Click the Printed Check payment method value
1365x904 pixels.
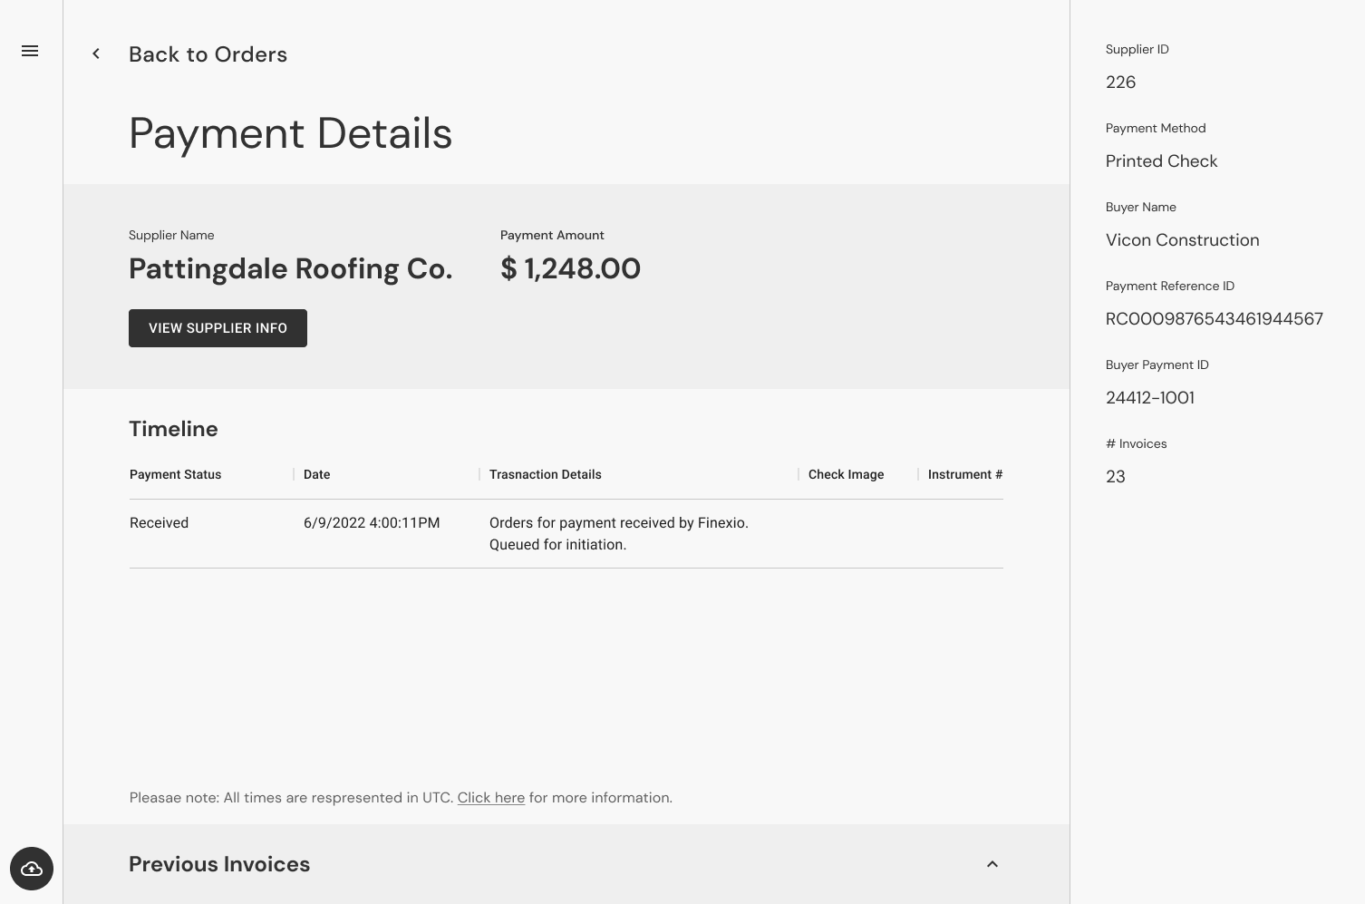pyautogui.click(x=1161, y=161)
